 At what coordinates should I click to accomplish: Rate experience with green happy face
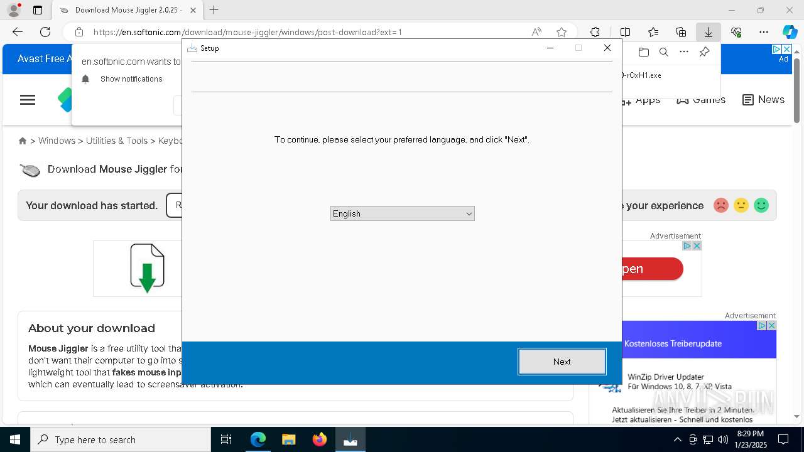click(x=761, y=205)
